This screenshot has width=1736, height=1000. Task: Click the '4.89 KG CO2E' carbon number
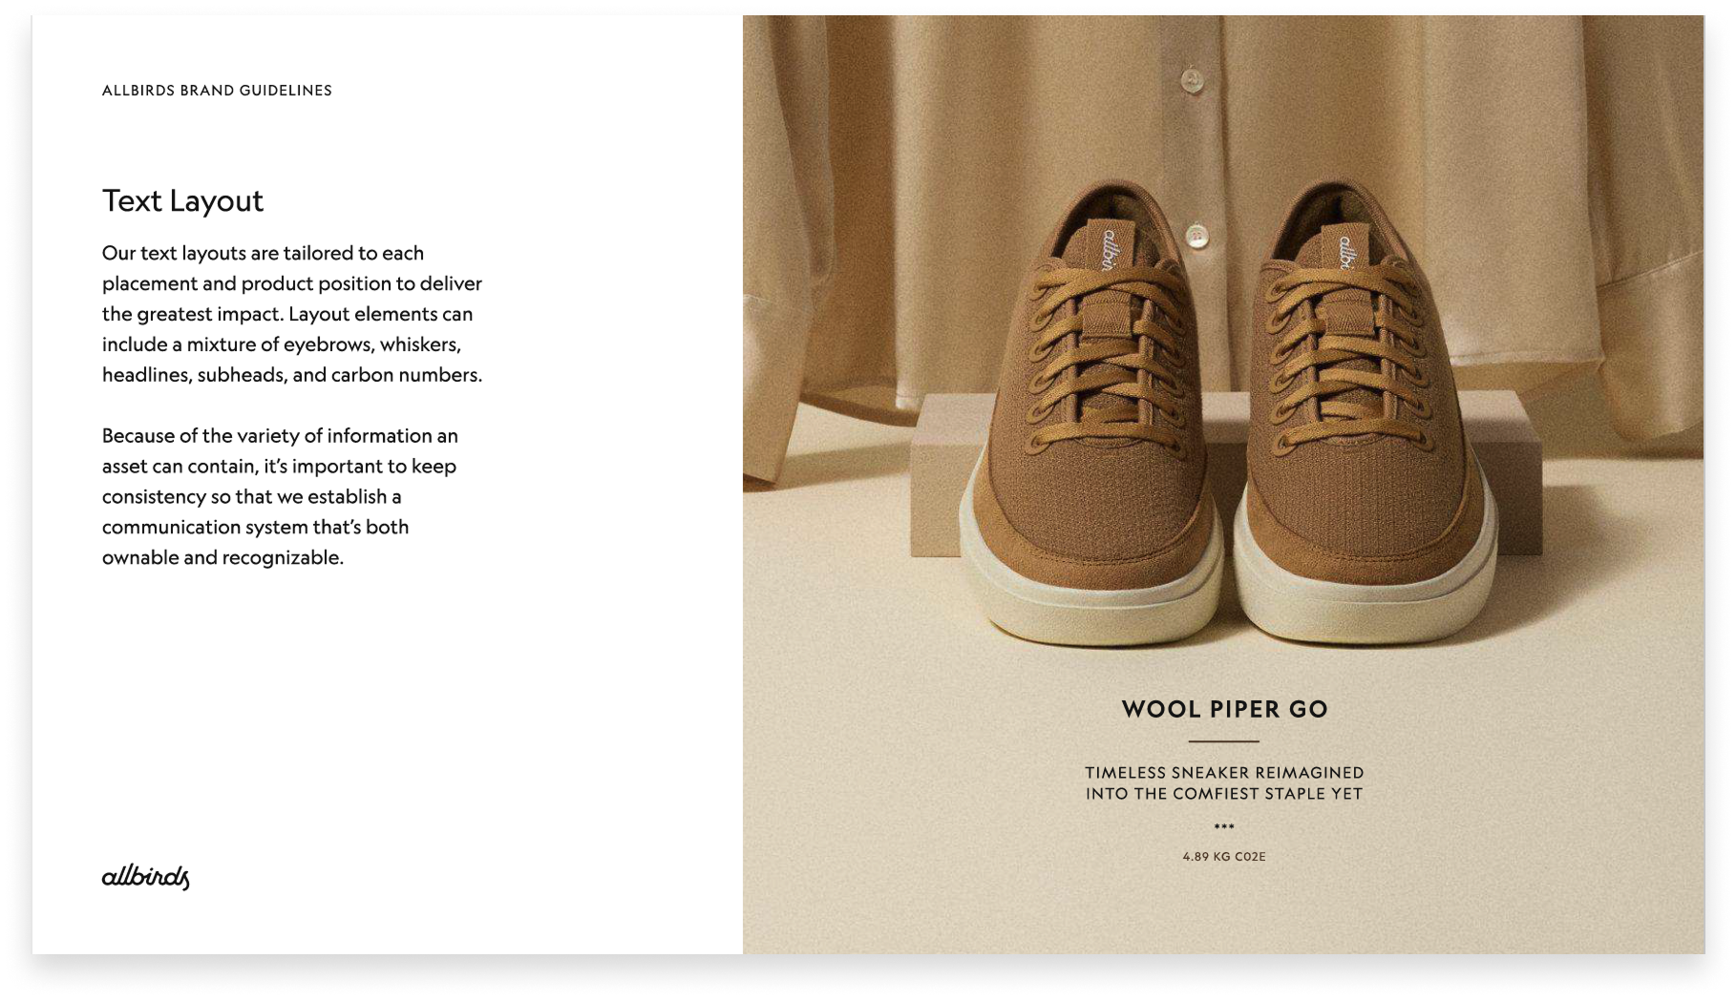coord(1224,857)
